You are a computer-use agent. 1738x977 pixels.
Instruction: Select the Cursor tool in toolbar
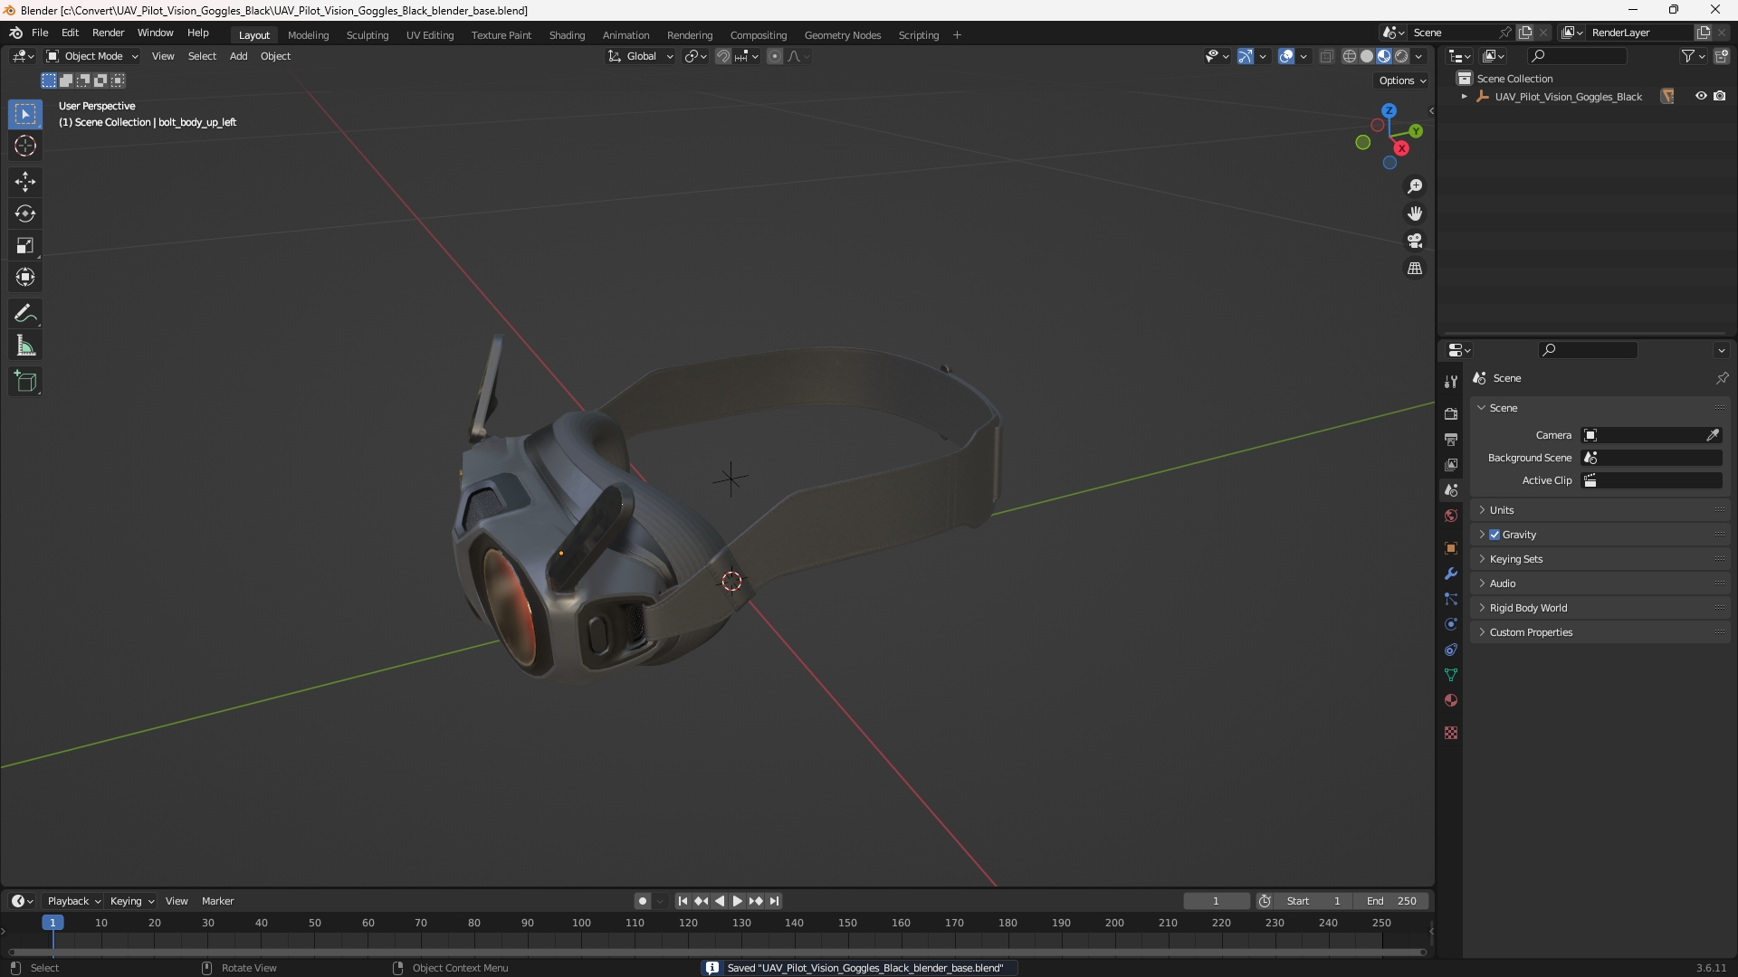click(x=25, y=146)
